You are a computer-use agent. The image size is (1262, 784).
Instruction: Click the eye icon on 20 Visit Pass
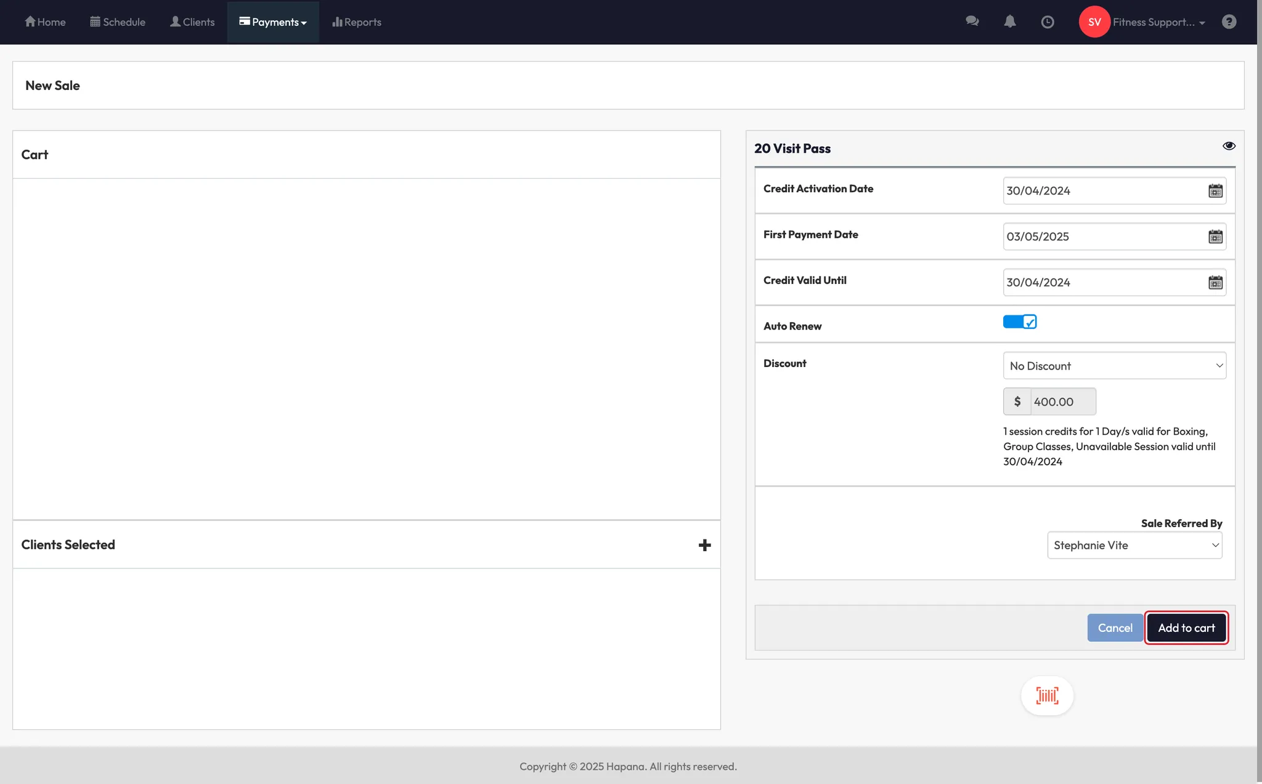pyautogui.click(x=1229, y=146)
